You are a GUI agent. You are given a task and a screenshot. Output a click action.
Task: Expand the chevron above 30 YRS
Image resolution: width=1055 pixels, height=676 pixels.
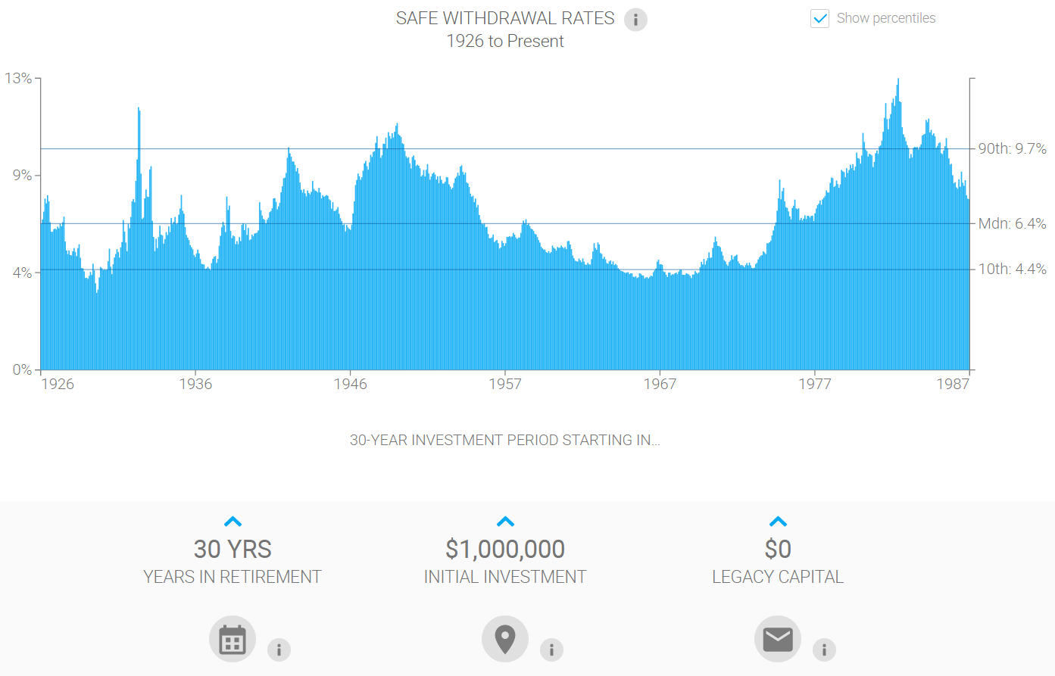[233, 522]
